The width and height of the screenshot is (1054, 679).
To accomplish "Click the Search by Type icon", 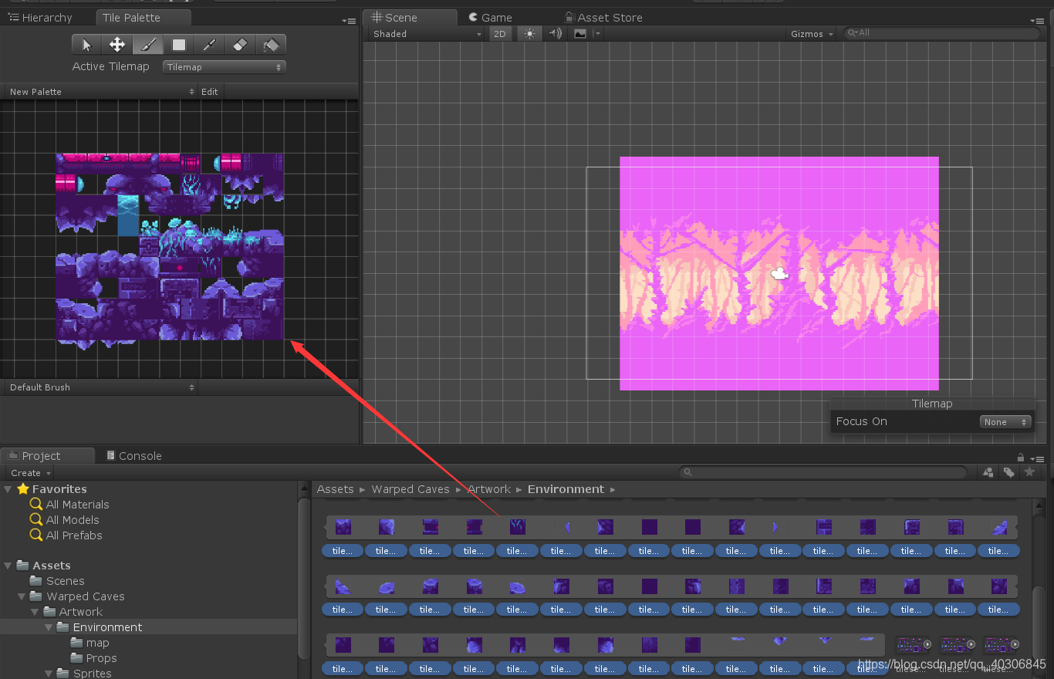I will 988,472.
